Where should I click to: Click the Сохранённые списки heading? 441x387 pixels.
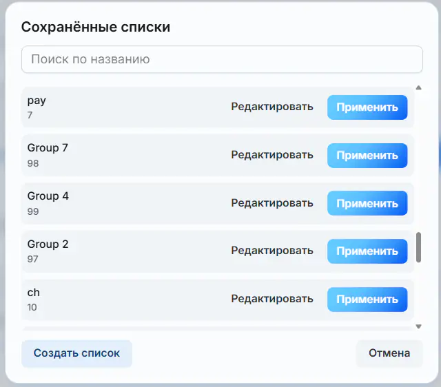(x=96, y=28)
